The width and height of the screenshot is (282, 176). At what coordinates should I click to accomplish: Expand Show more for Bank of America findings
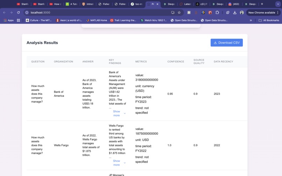(119, 113)
